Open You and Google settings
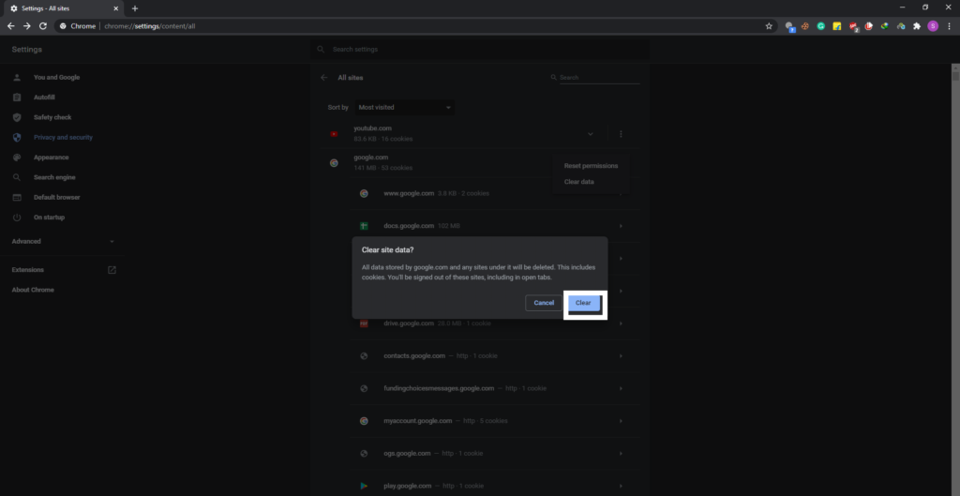The width and height of the screenshot is (960, 496). click(x=57, y=77)
